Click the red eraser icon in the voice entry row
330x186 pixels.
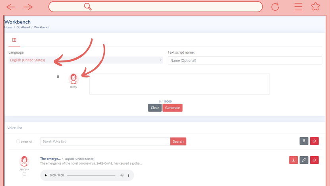(x=314, y=160)
